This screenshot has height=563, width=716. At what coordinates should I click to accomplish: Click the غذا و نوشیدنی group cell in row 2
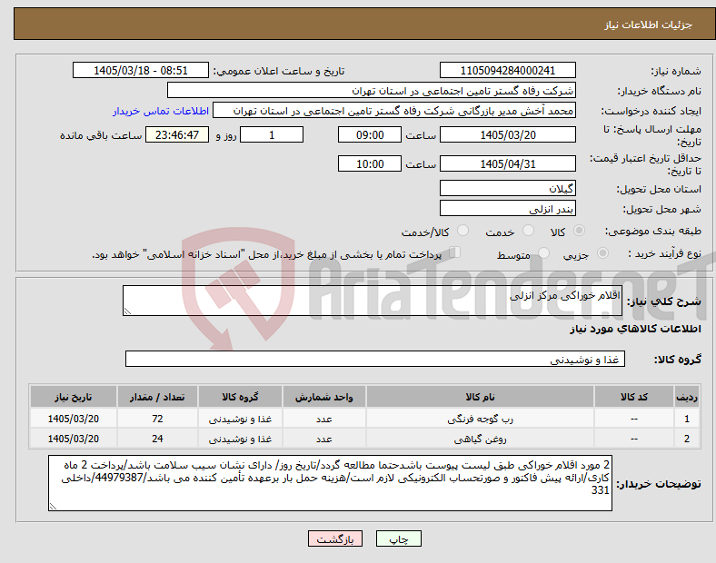coord(240,439)
